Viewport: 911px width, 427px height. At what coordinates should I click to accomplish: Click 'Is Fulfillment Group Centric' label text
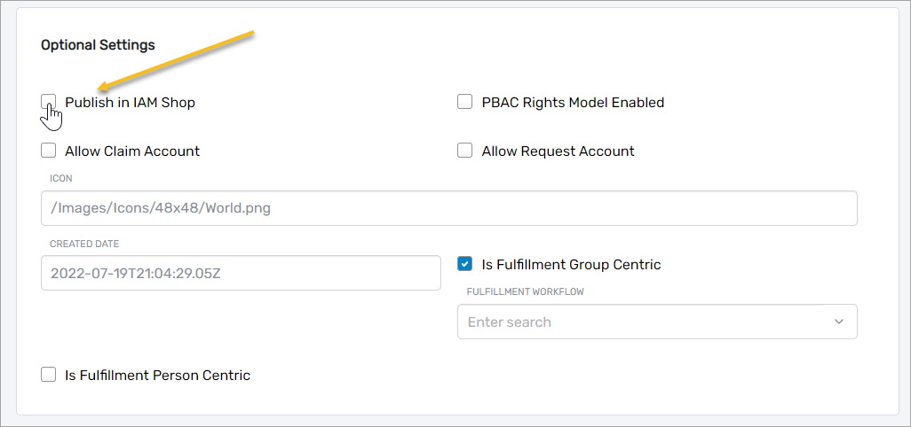point(571,264)
